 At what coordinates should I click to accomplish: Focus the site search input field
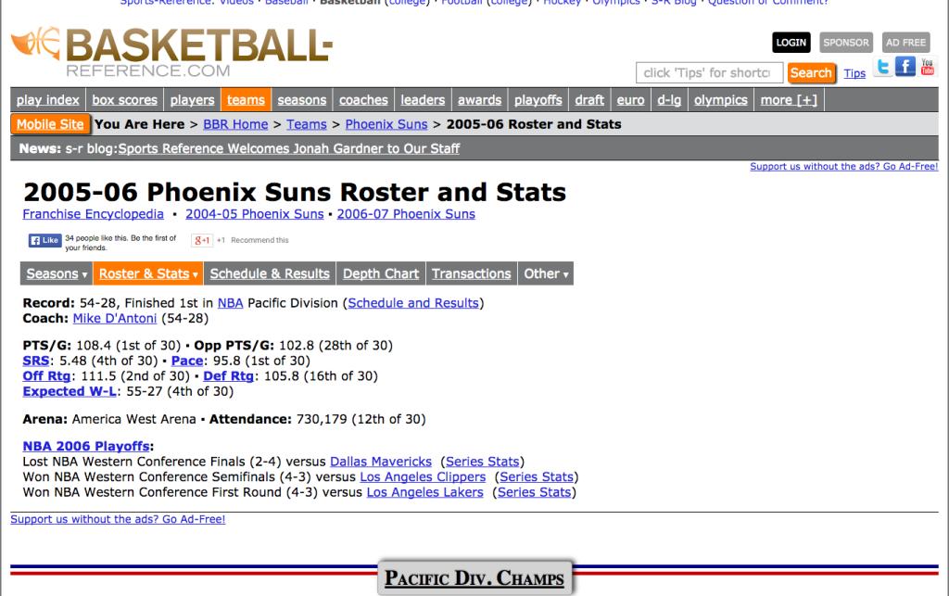coord(709,72)
